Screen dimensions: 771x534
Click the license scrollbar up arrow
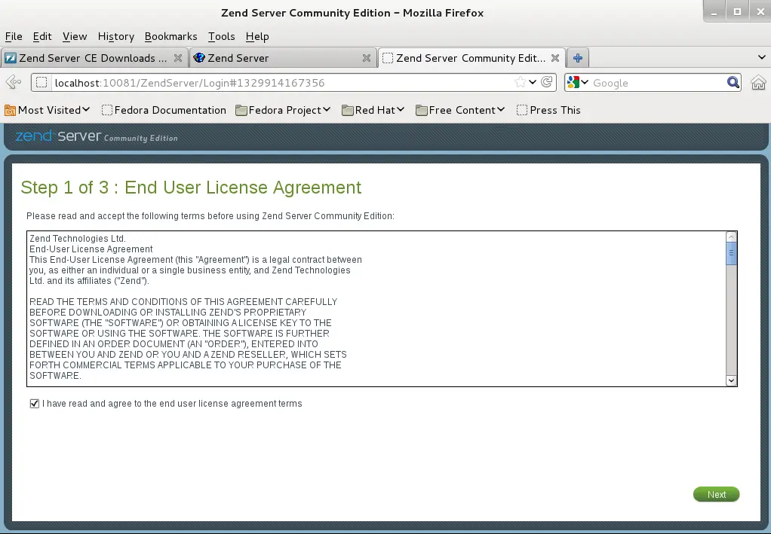(x=731, y=237)
